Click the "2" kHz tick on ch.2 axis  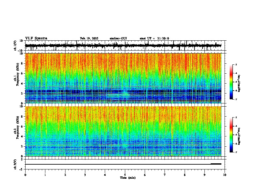pyautogui.click(x=22, y=146)
